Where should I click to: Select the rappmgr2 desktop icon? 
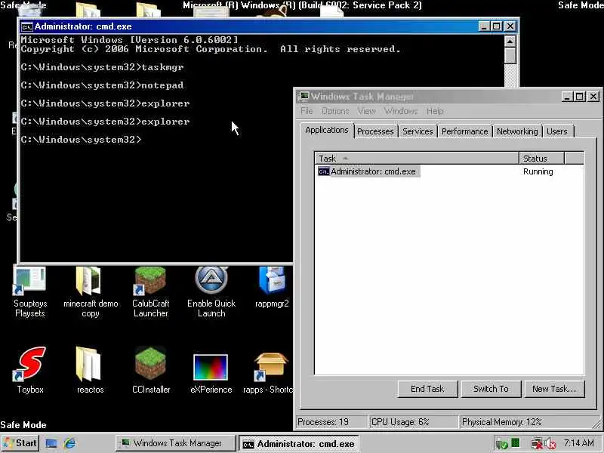click(x=272, y=287)
